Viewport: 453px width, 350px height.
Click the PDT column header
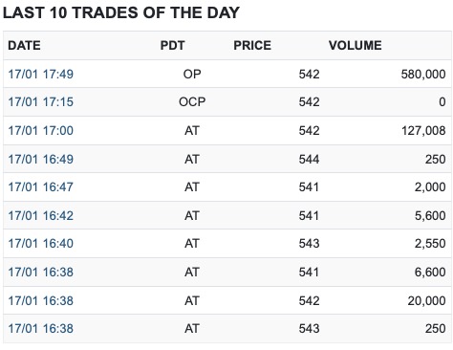coord(172,46)
